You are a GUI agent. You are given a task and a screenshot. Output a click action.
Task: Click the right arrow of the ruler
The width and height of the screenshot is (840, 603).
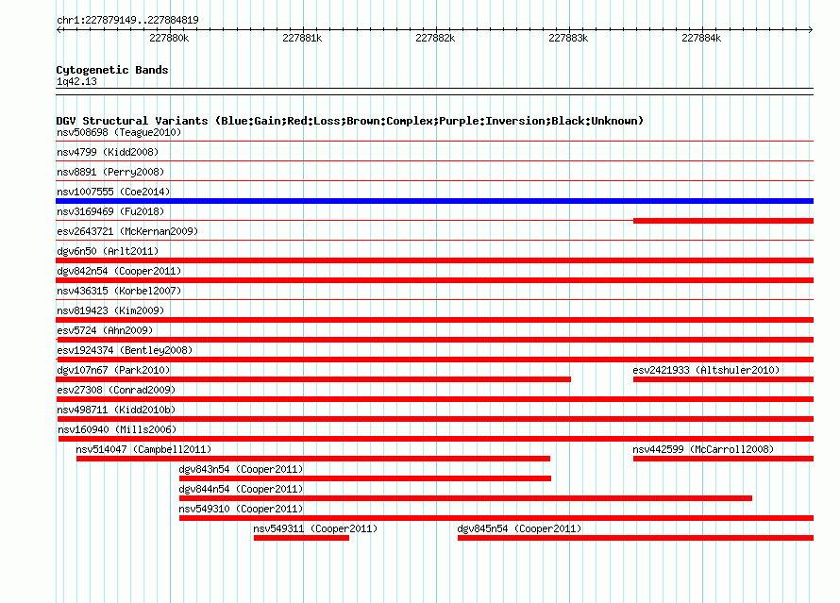pyautogui.click(x=811, y=29)
